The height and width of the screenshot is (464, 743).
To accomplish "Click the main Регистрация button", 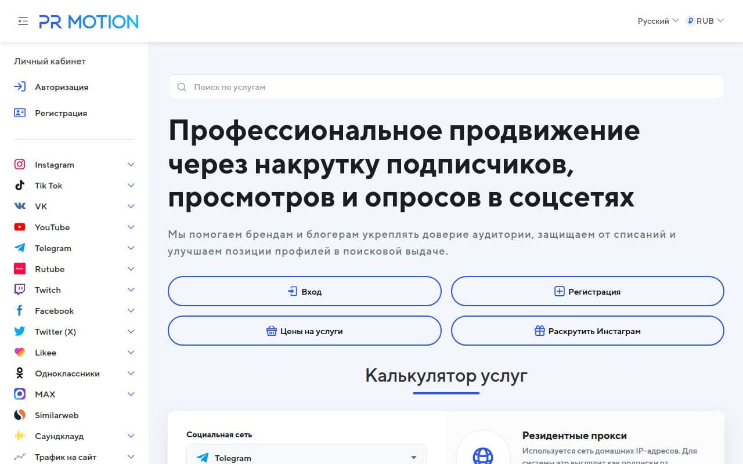I will [587, 291].
